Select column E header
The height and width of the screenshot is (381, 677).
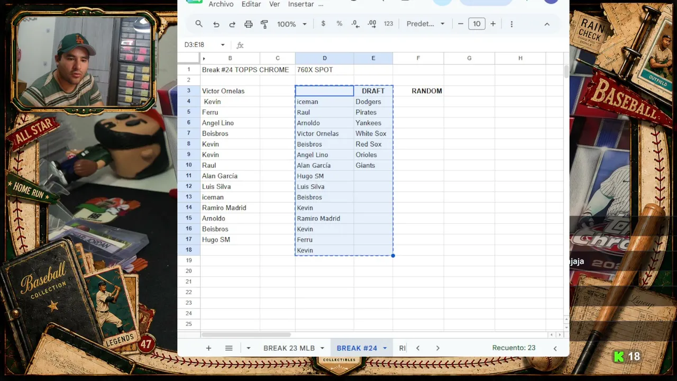click(x=373, y=58)
